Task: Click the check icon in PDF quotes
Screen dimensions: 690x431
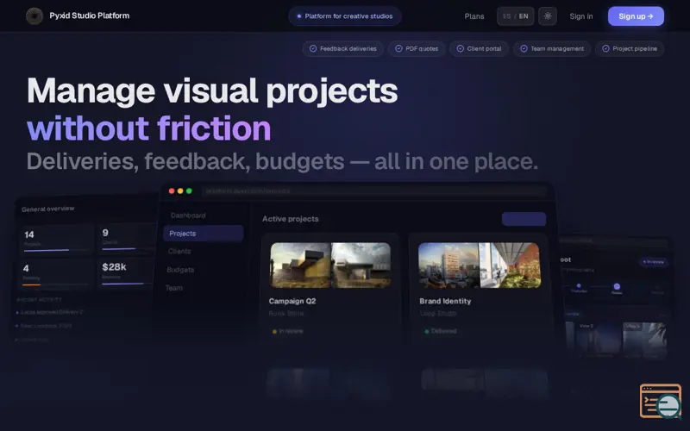Action: 398,49
